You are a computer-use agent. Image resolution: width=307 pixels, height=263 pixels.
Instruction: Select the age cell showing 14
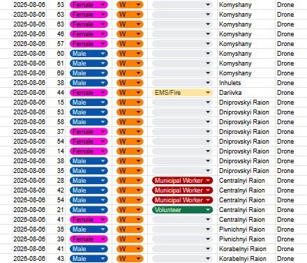tap(56, 151)
